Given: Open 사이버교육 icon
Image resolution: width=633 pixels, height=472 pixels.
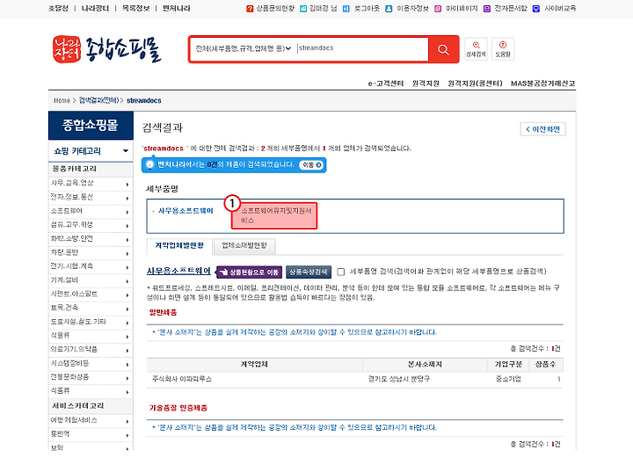Looking at the screenshot, I should coord(536,9).
